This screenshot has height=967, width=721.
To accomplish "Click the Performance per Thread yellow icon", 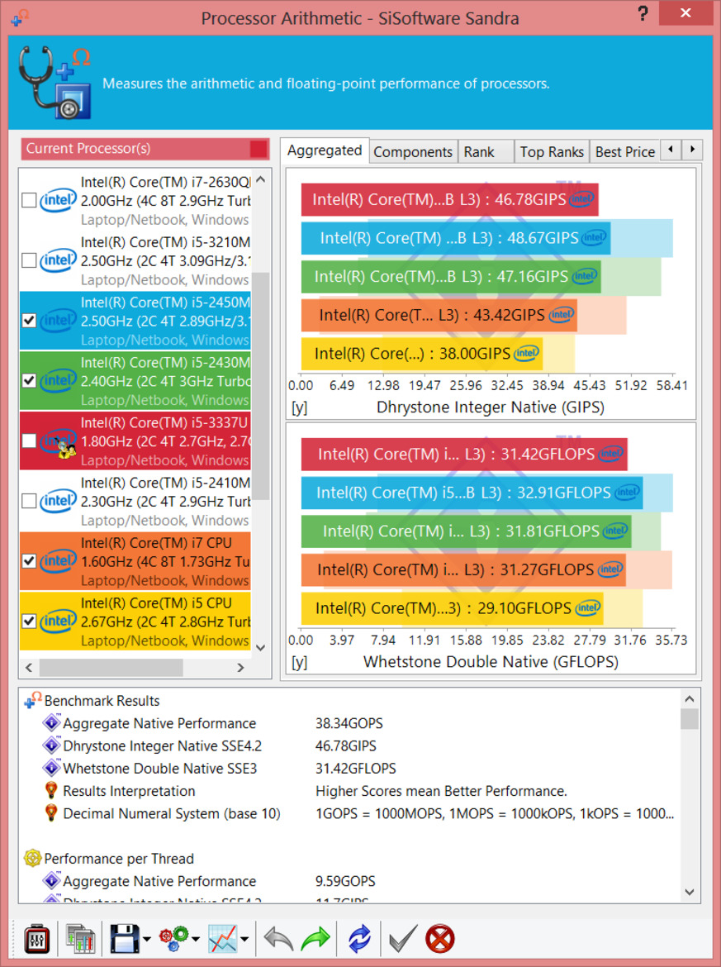I will (x=32, y=858).
